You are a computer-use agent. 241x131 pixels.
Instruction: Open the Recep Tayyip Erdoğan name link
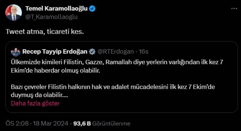pos(55,52)
